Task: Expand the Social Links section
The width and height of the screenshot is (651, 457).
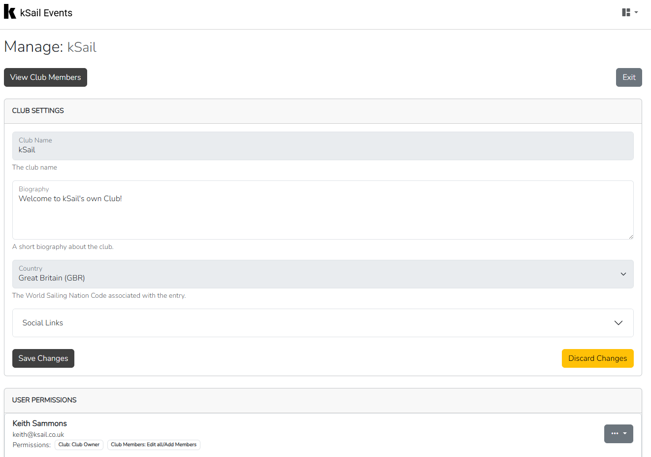Action: (323, 323)
